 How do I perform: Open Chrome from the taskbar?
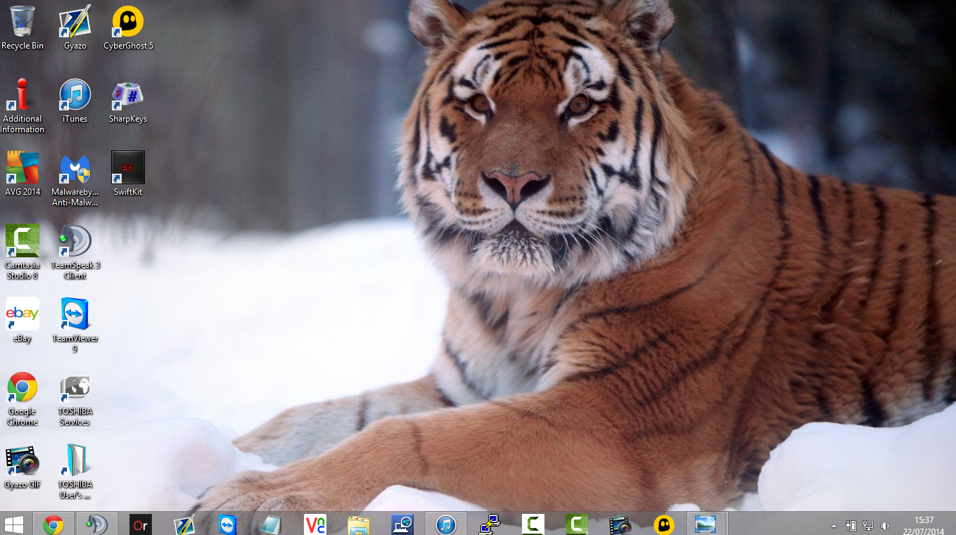(53, 524)
